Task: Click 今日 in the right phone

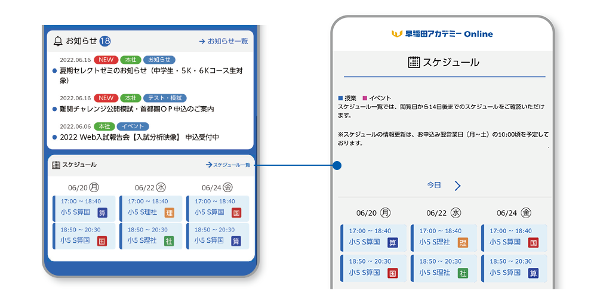Action: (x=434, y=185)
